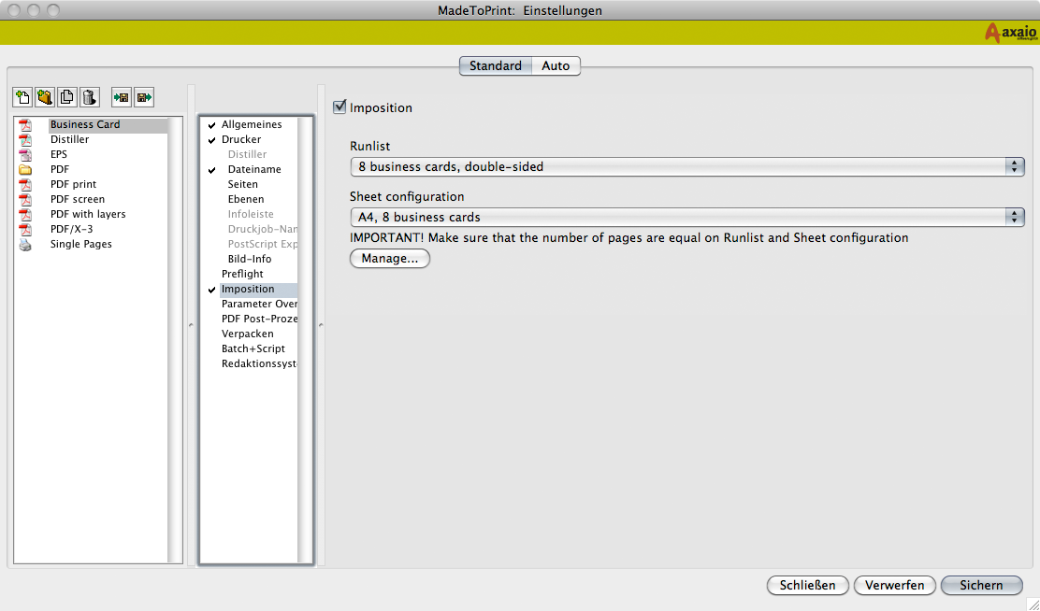The height and width of the screenshot is (611, 1040).
Task: Save settings with Sichern button
Action: (x=982, y=585)
